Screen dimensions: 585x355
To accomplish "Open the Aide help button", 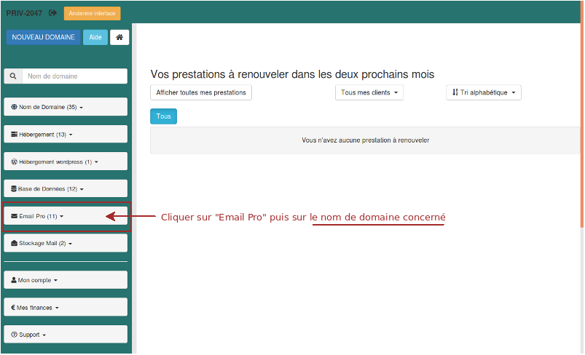I will tap(95, 37).
